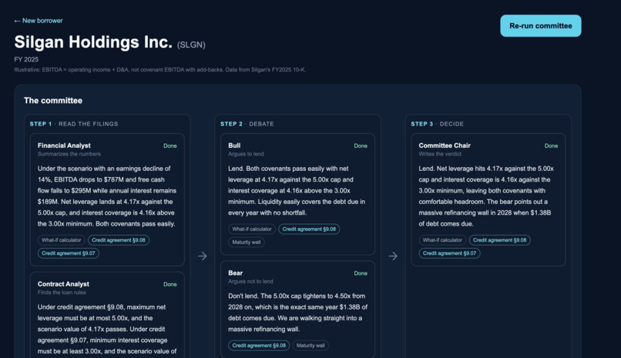Image resolution: width=621 pixels, height=358 pixels.
Task: Click the Step 1 Read the Filings header
Action: point(74,124)
